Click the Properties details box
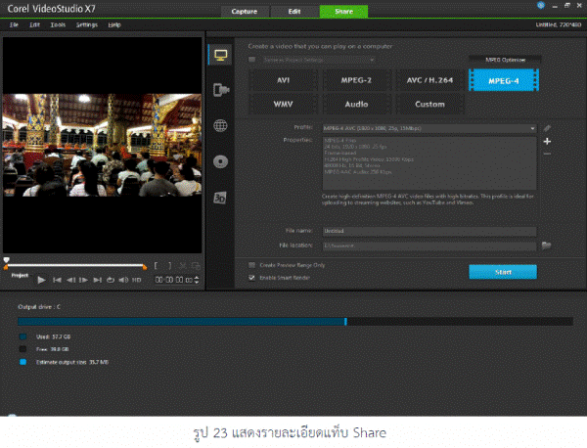Viewport: 587px width, 448px height. (x=429, y=163)
